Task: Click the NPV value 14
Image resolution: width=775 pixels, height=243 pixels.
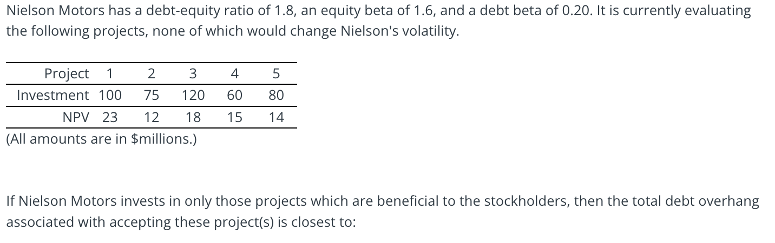Action: point(277,117)
